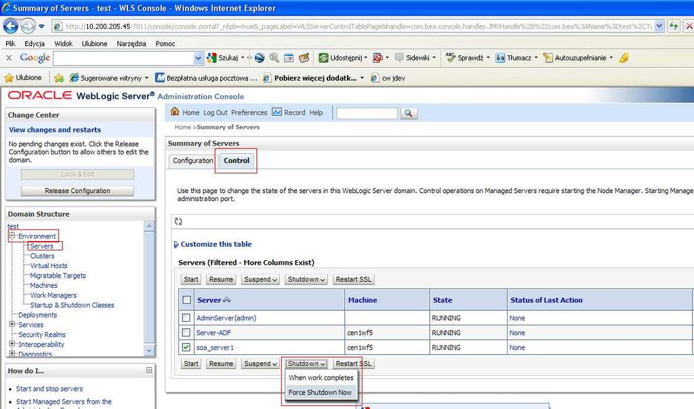The image size is (694, 409).
Task: Click the browser Back arrow button
Action: (11, 26)
